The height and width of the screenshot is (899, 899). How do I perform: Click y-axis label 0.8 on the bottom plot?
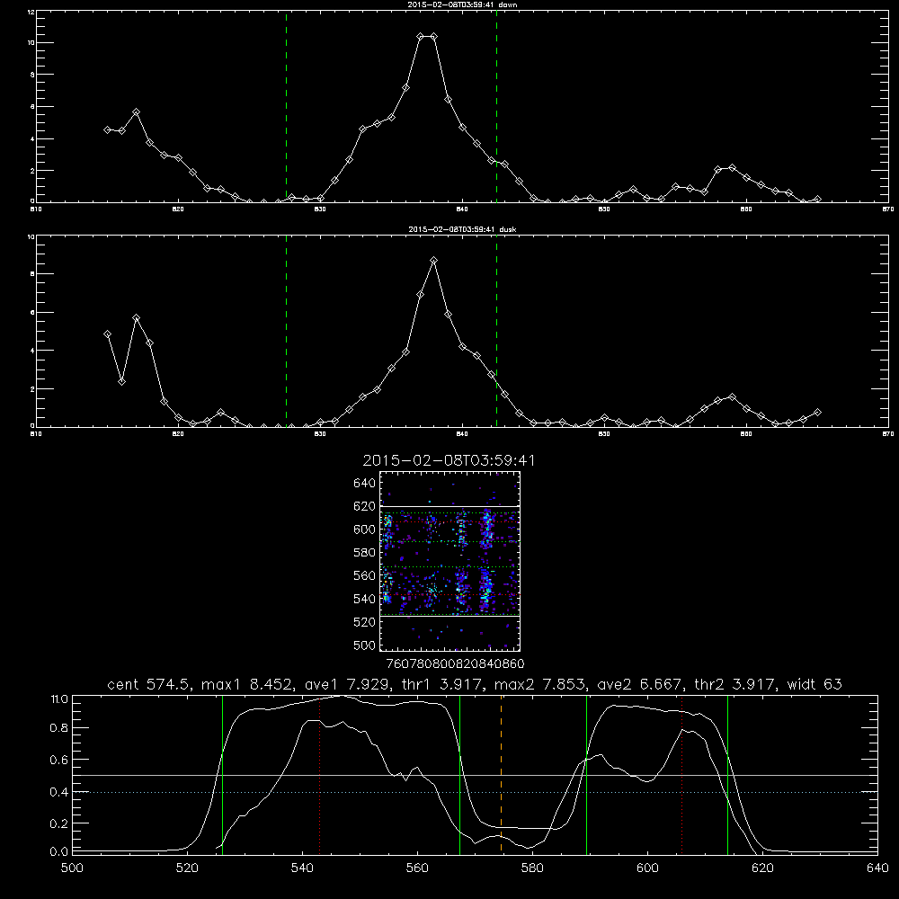pos(58,728)
